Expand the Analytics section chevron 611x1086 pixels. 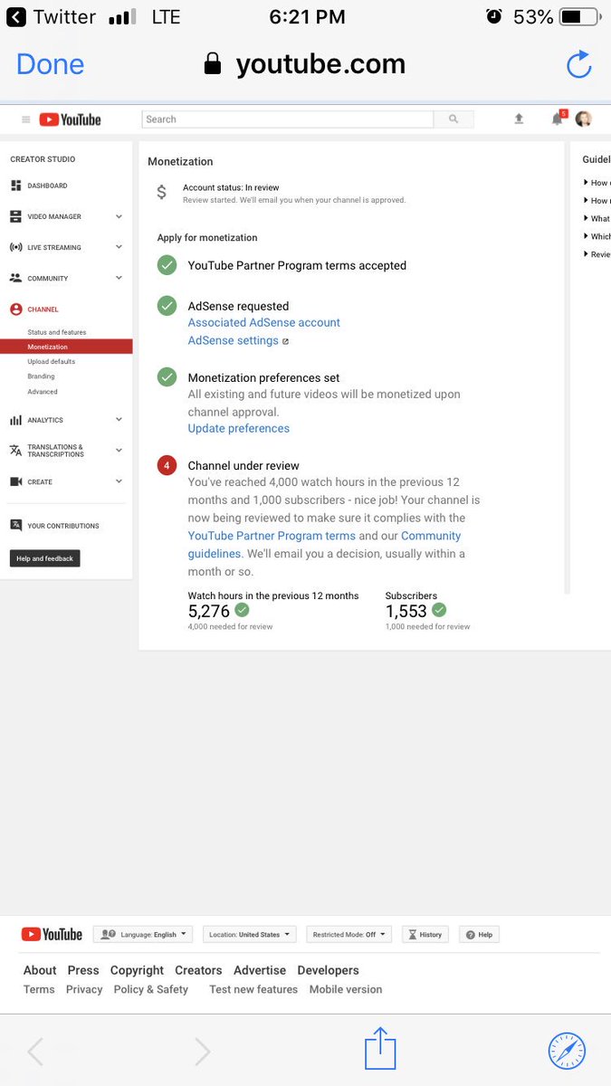[x=119, y=420]
